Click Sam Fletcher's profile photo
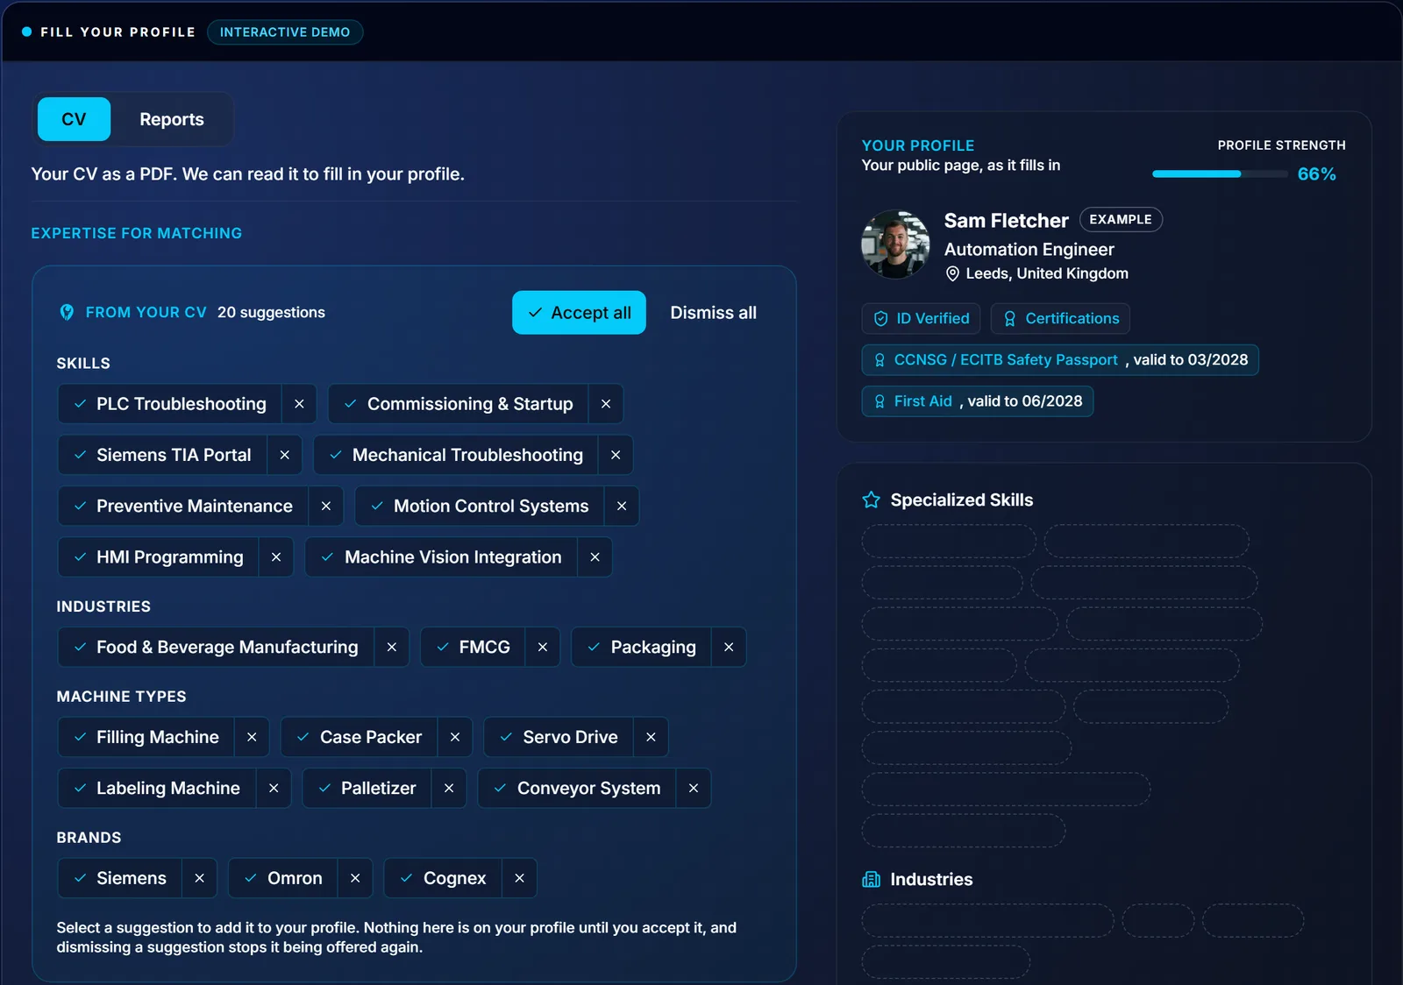Image resolution: width=1403 pixels, height=985 pixels. click(x=895, y=244)
